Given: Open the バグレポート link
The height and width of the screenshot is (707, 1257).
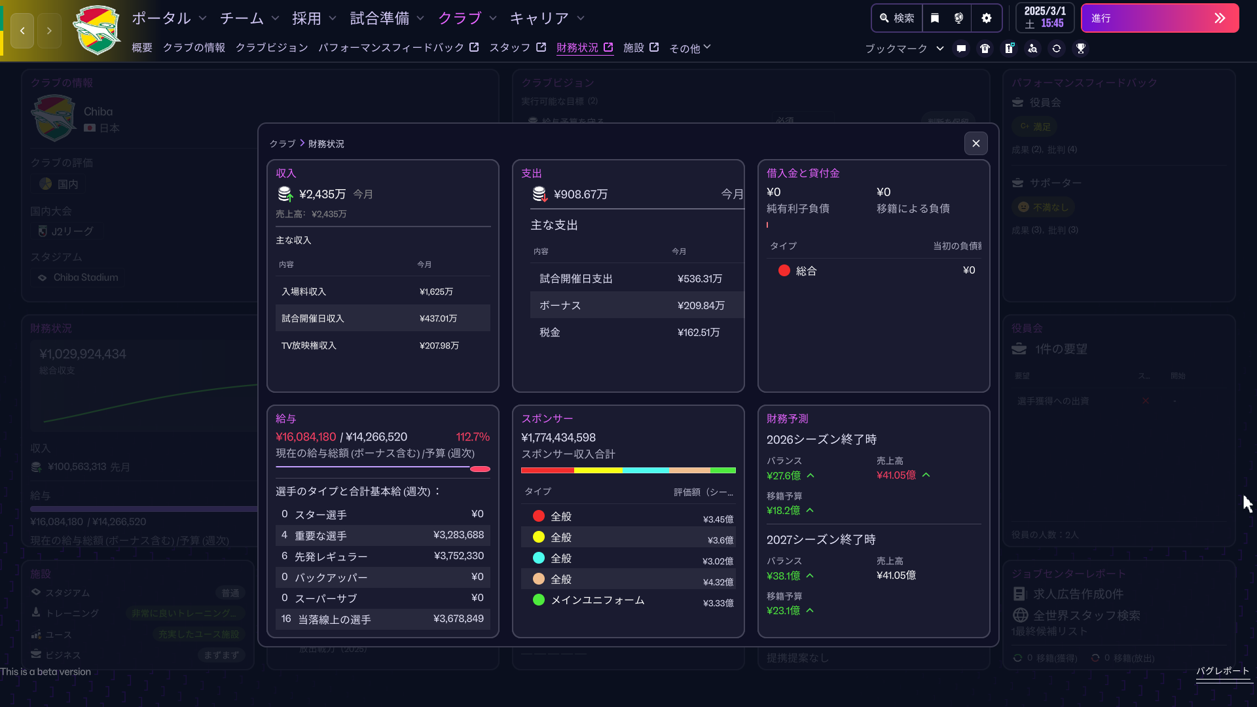Looking at the screenshot, I should [1223, 671].
